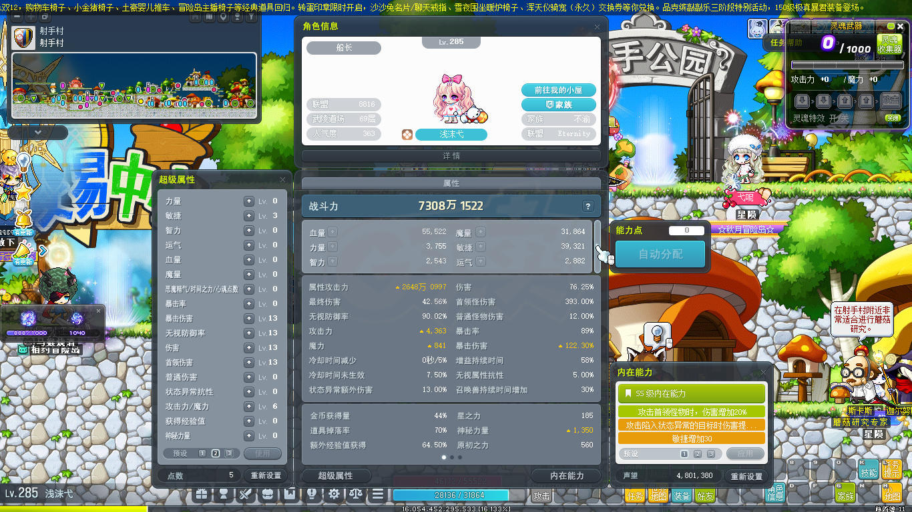912x512 pixels.
Task: Click the location pin icon above minimap
Action: click(x=224, y=17)
